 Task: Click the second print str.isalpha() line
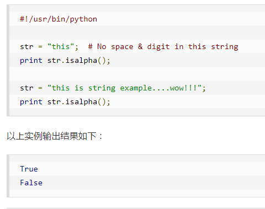65,102
